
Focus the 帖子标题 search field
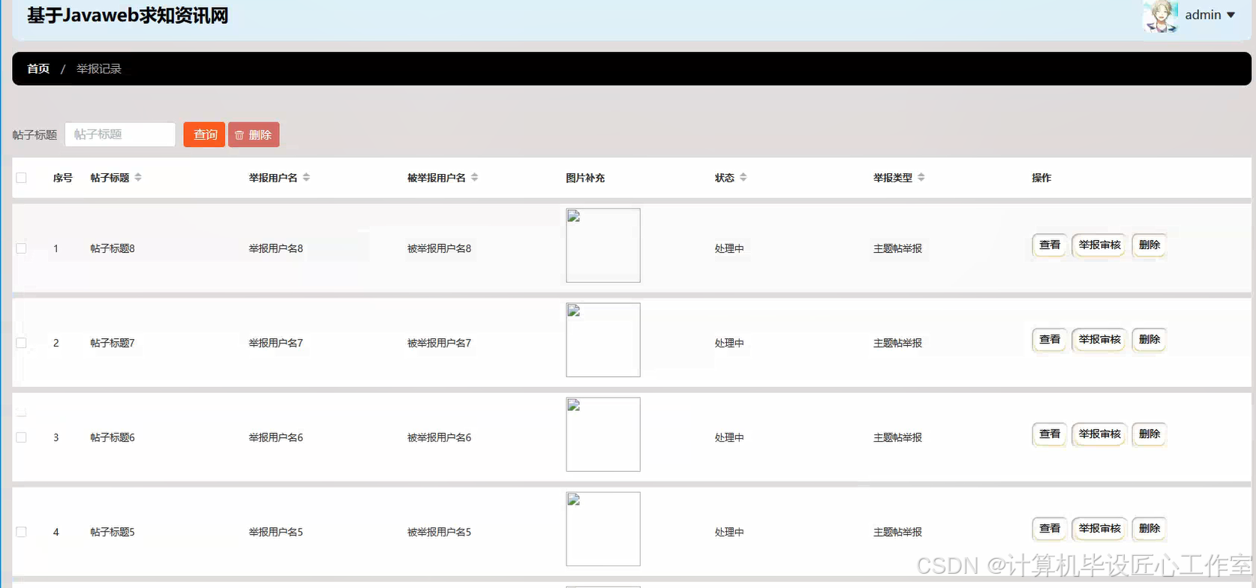click(120, 134)
